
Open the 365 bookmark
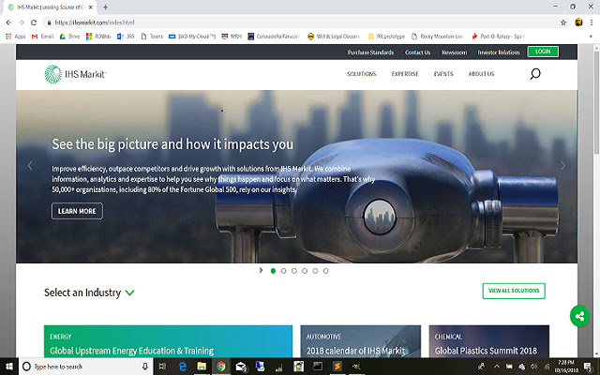(126, 37)
